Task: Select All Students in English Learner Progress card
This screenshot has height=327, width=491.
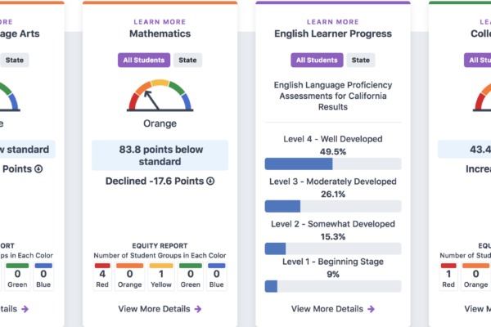Action: pos(317,60)
